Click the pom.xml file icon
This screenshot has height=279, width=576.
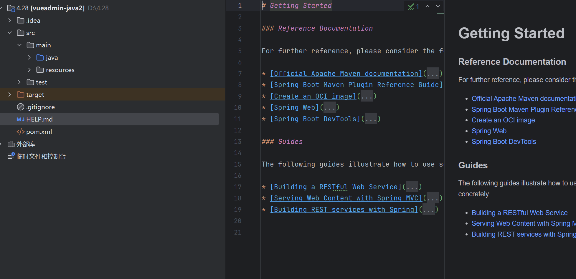(x=20, y=132)
